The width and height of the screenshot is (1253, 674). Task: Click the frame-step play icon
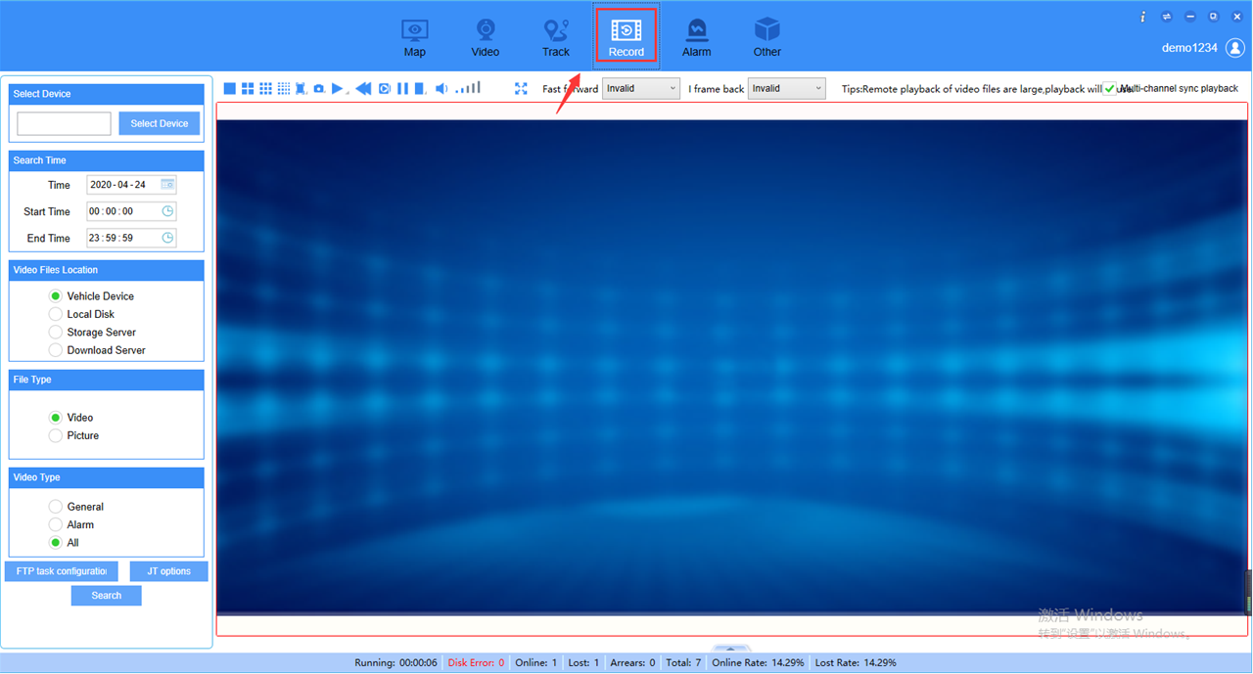coord(385,89)
